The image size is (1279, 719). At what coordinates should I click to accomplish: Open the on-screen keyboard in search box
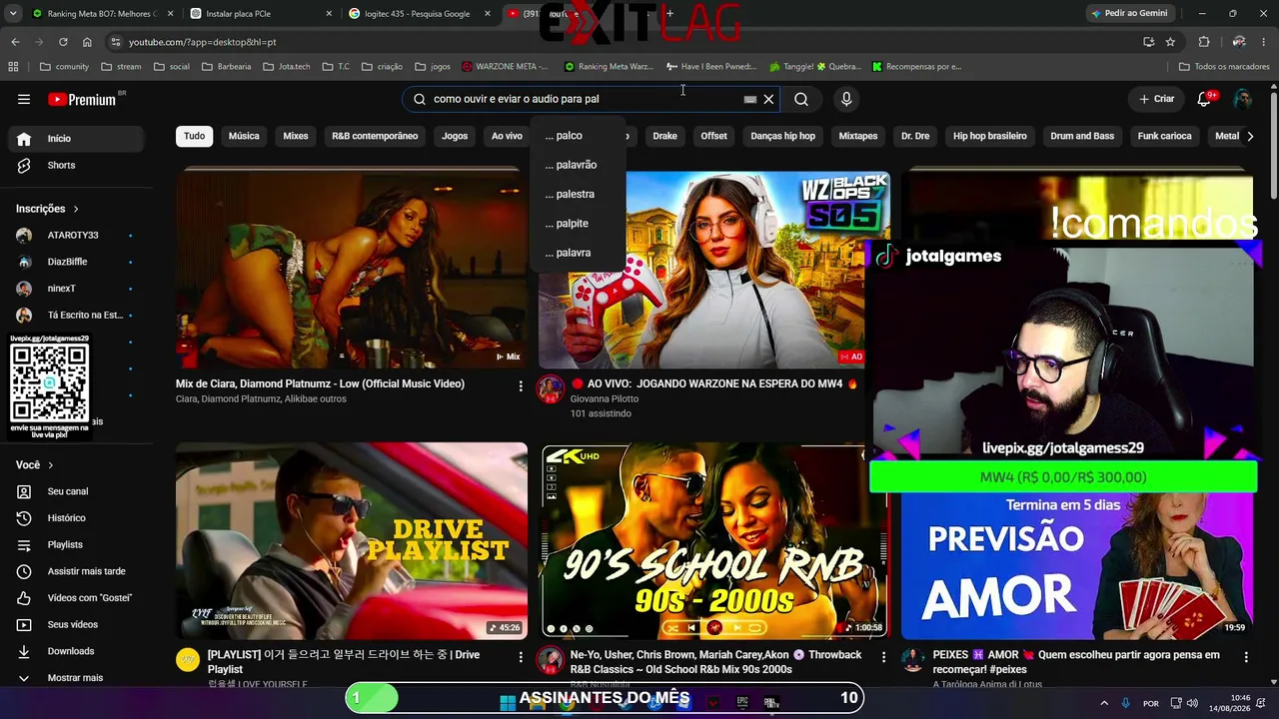(x=749, y=99)
